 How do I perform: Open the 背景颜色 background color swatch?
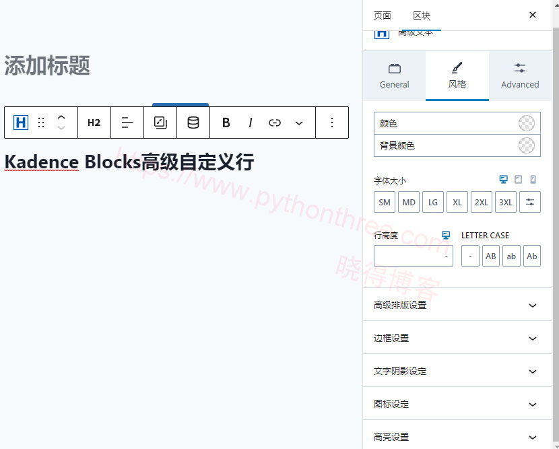[527, 145]
